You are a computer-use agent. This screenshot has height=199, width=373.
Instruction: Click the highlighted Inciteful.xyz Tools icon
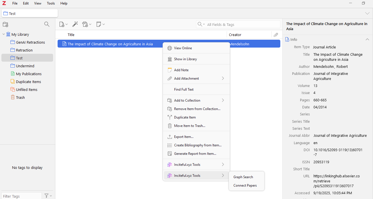click(170, 176)
